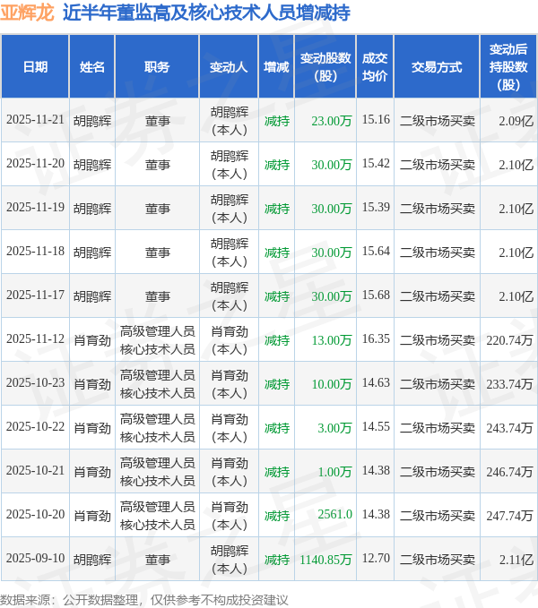Click the 10.00万 share change value

pos(332,384)
